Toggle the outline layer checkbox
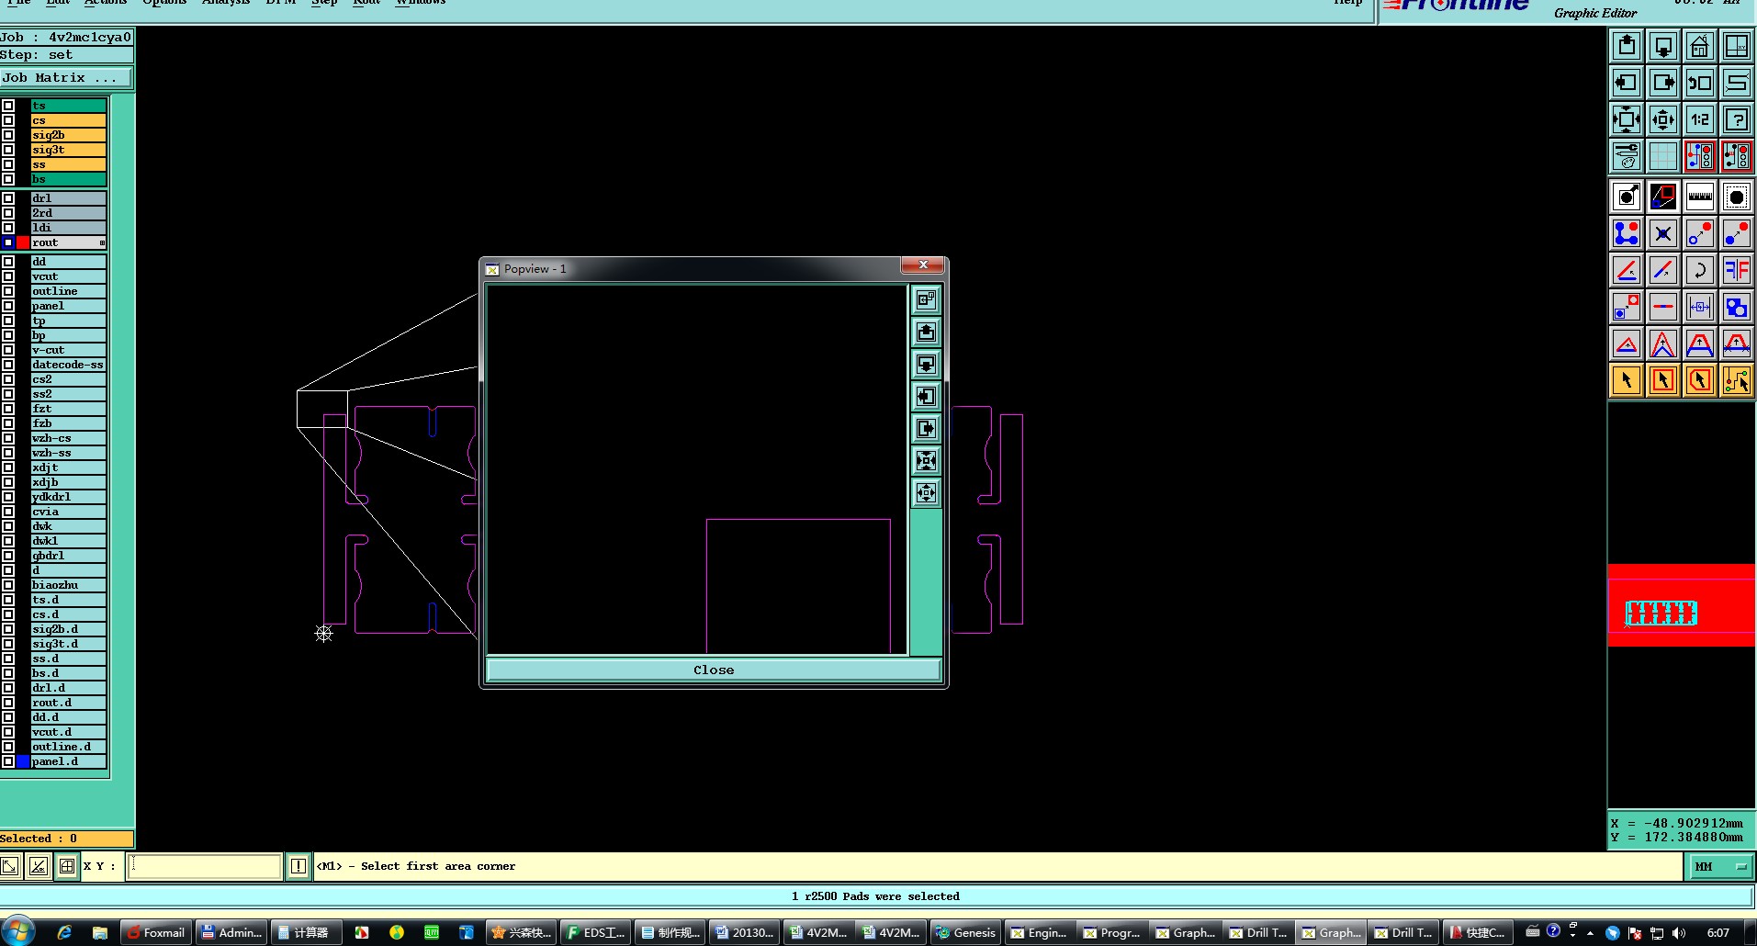 (x=8, y=291)
